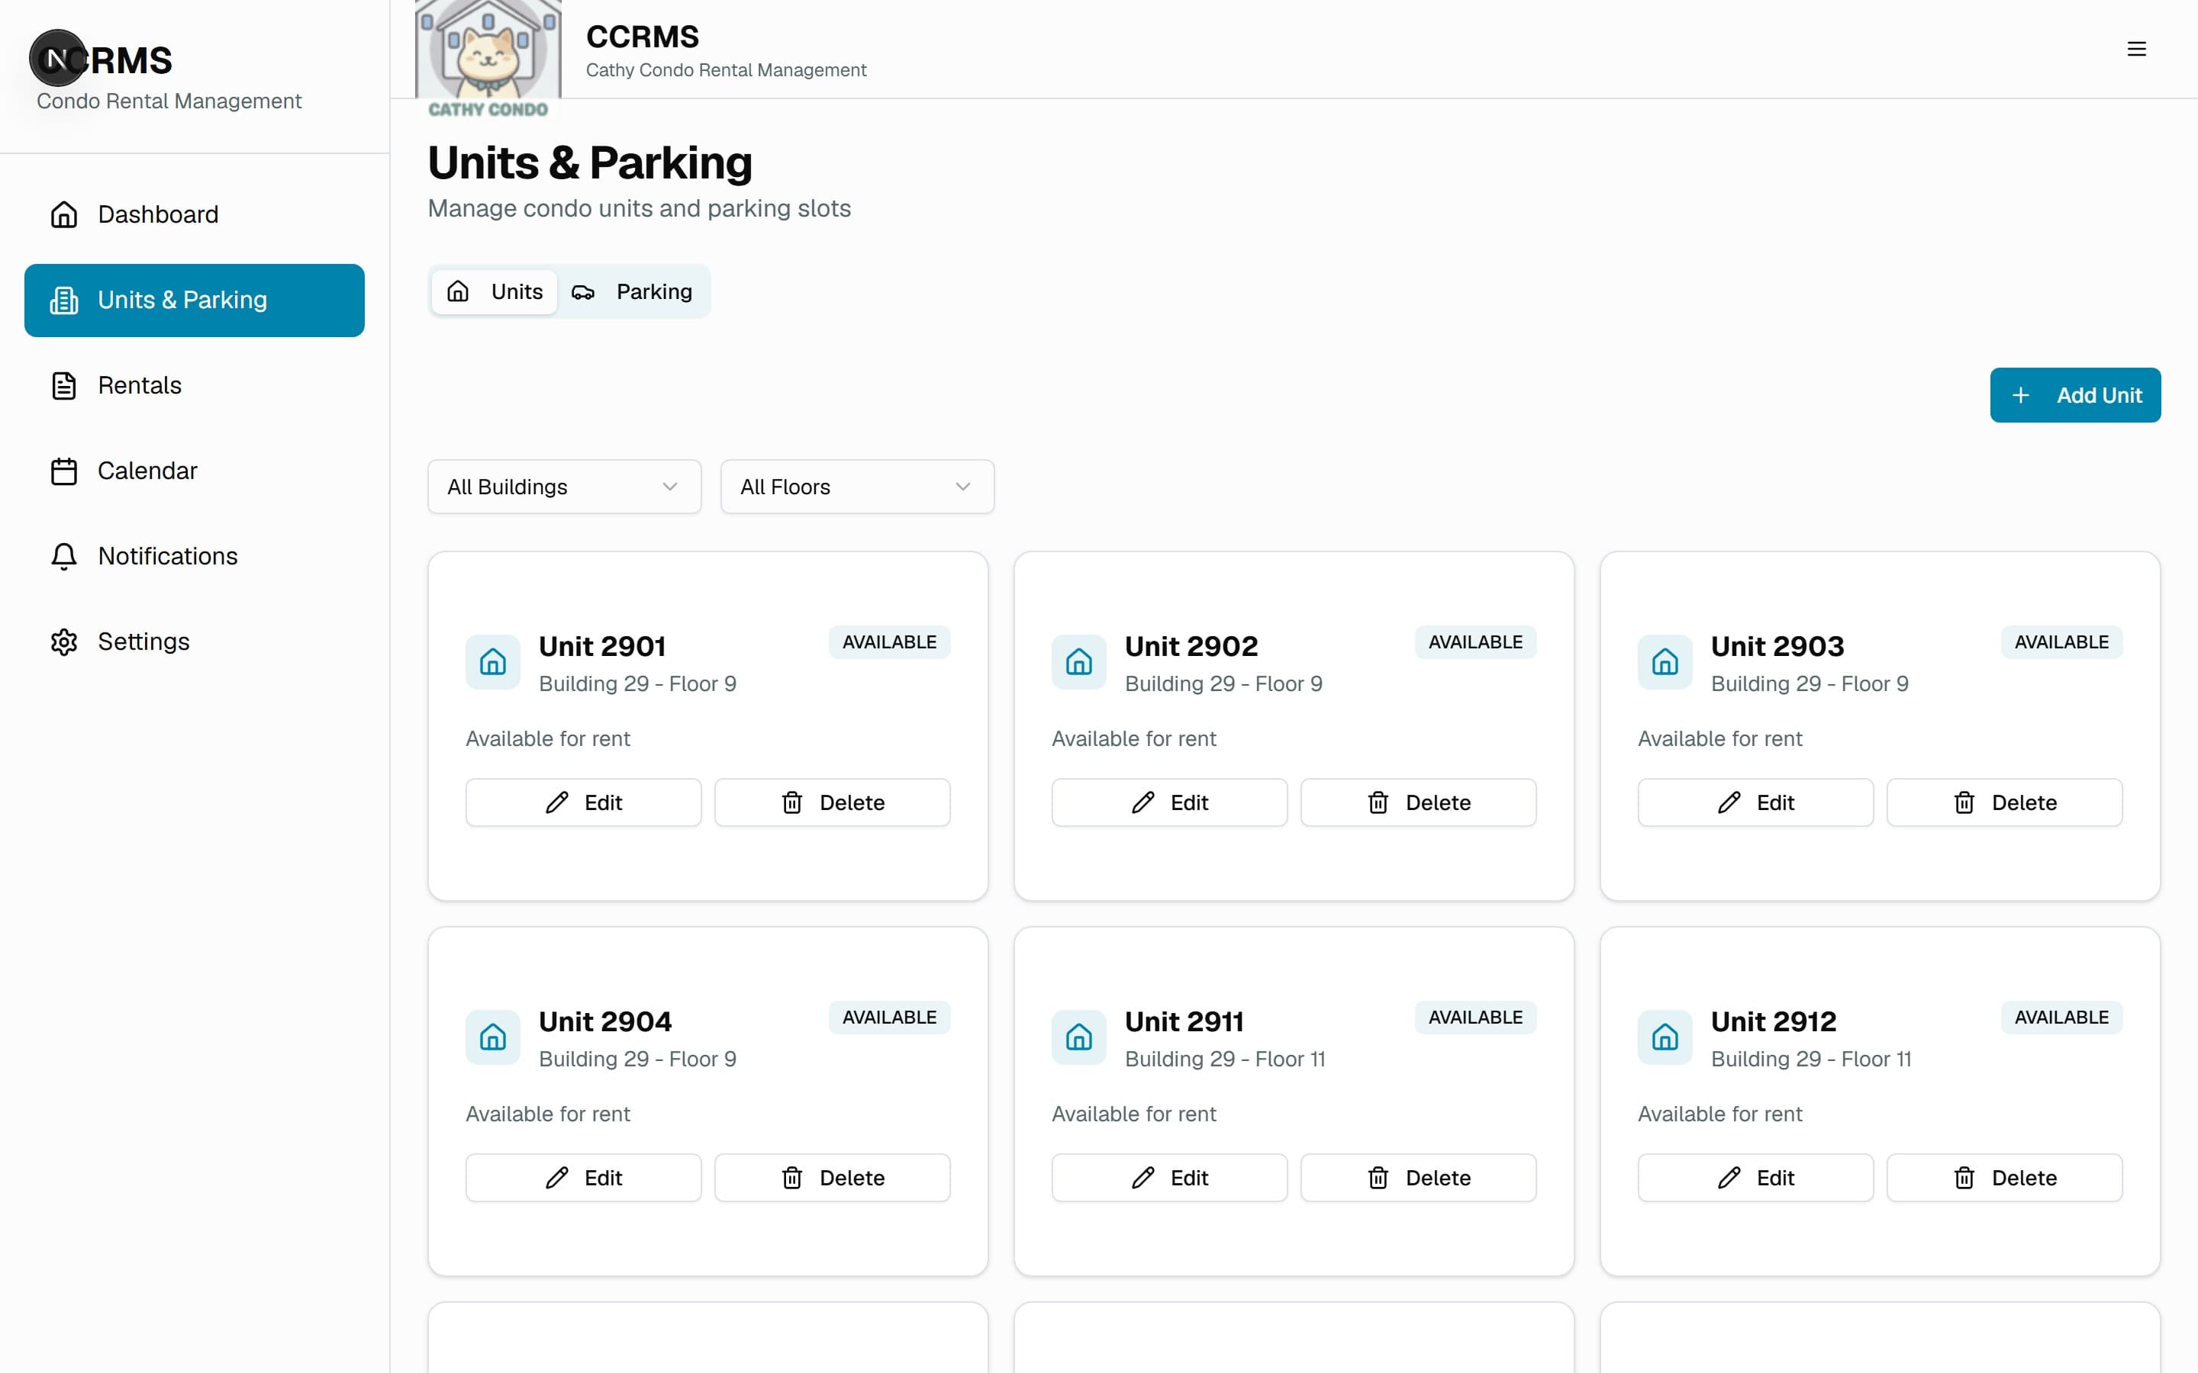Click the home icon on Unit 2912 card

pos(1665,1037)
